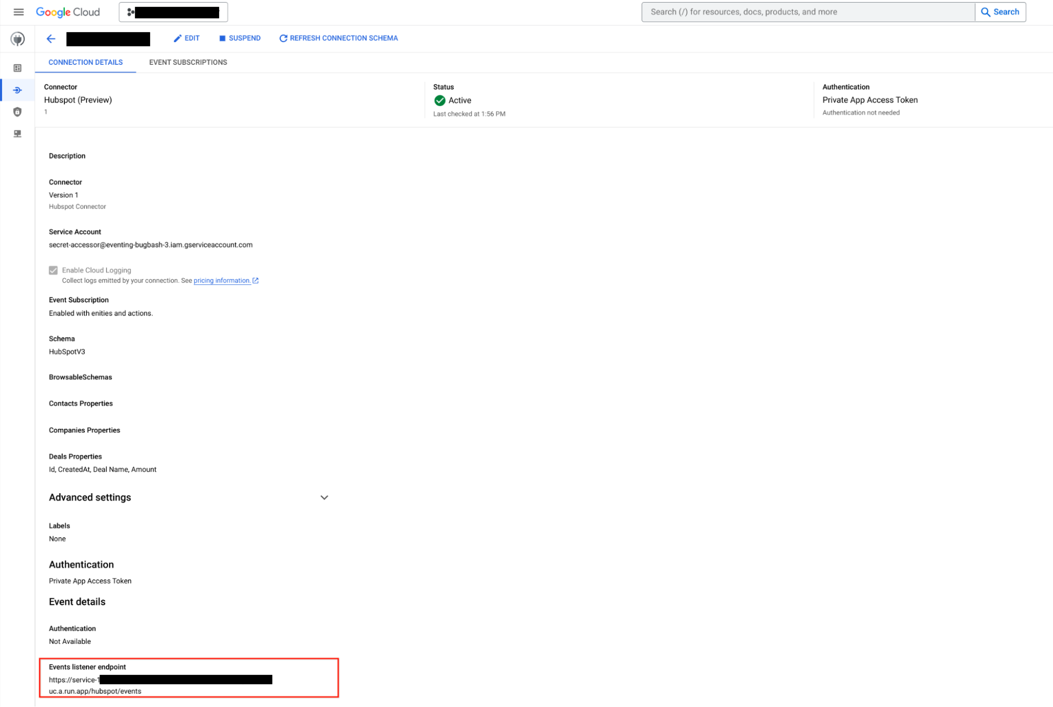Select the CONNECTION DETAILS tab
This screenshot has height=707, width=1053.
point(85,62)
